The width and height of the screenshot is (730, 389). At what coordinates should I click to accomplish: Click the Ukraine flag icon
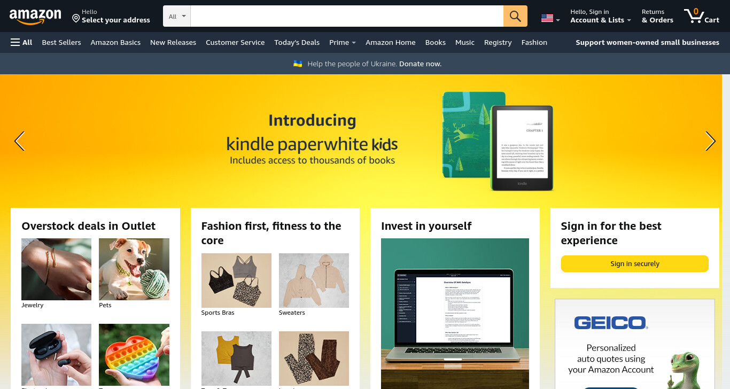[298, 64]
